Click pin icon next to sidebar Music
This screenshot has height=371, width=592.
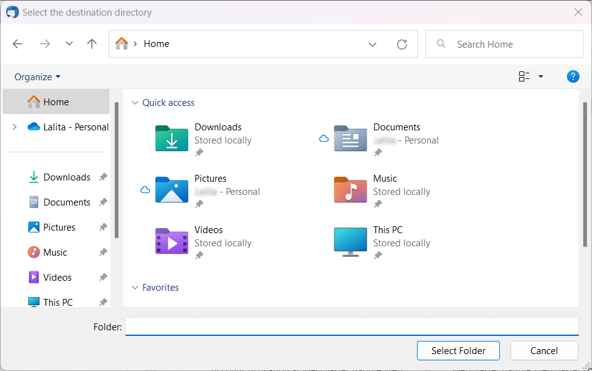tap(103, 252)
